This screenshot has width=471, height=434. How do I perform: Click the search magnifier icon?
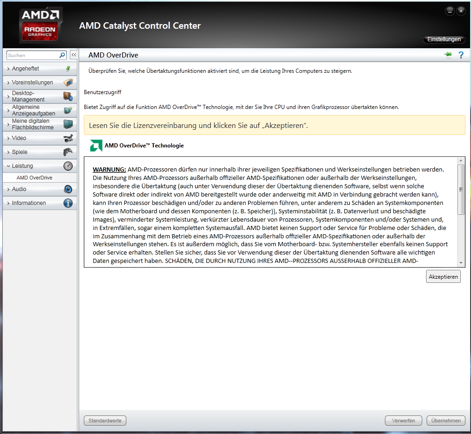62,55
